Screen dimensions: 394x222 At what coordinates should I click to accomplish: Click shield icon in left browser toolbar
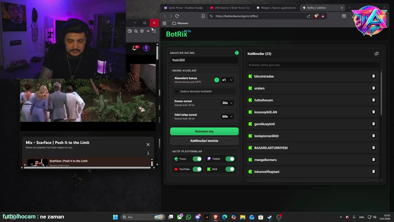(x=142, y=31)
